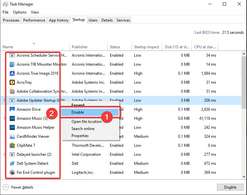247x195 pixels.
Task: Click the Dell System Detect icon
Action: (12, 163)
